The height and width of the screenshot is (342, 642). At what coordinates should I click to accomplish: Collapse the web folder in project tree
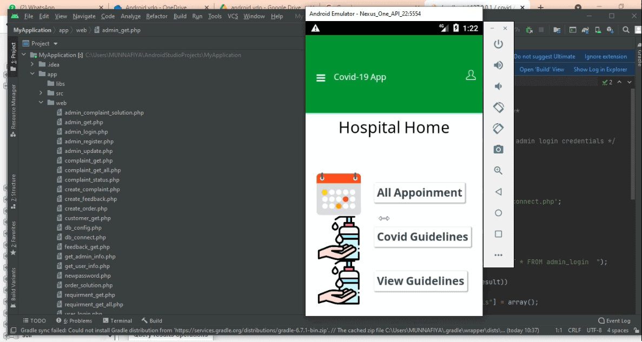click(x=41, y=103)
